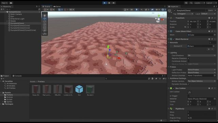Viewport: 218px width, 123px height.
Task: Open the Hierarchy create plus dropdown
Action: pyautogui.click(x=2, y=9)
